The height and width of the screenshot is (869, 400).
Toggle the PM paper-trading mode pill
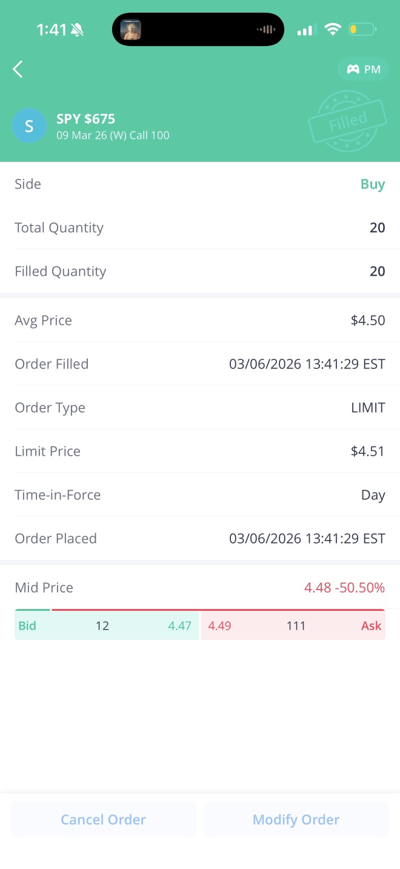(x=363, y=69)
